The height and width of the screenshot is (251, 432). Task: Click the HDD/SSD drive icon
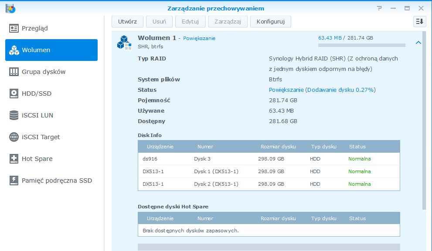(14, 94)
